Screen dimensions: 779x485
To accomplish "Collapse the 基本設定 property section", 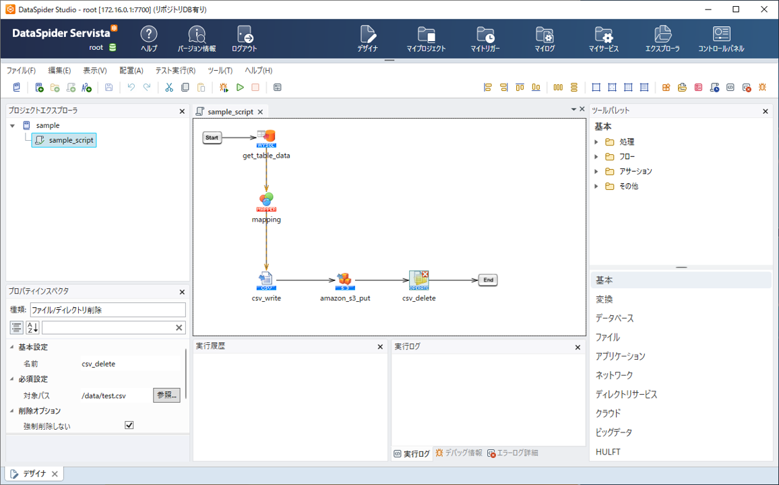I will (12, 347).
